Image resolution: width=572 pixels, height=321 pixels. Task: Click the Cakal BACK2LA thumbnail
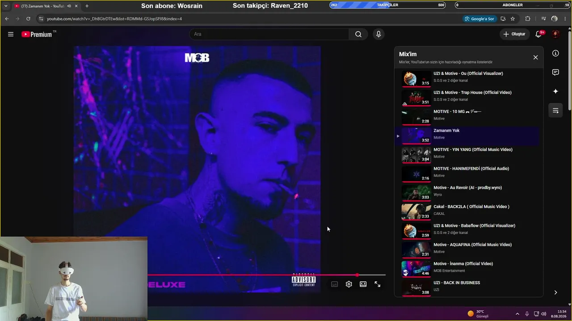[x=416, y=212]
